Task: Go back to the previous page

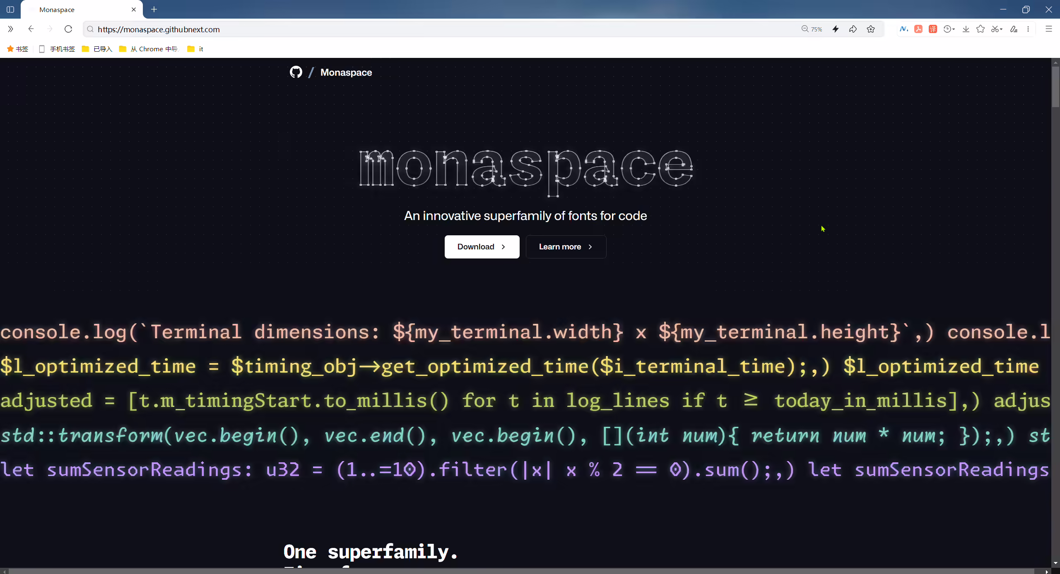Action: pyautogui.click(x=31, y=29)
